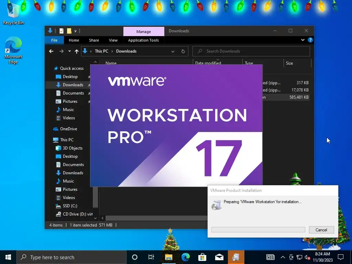Viewport: 352px width, 264px height.
Task: Click the navigation pane scroll-down arrow
Action: click(95, 218)
